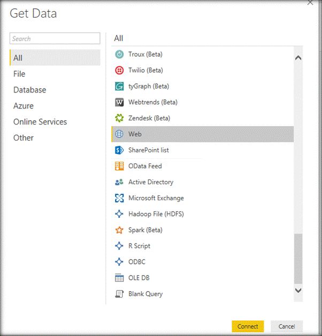Click the scrollbar up arrow
Image resolution: width=322 pixels, height=336 pixels.
(x=298, y=58)
